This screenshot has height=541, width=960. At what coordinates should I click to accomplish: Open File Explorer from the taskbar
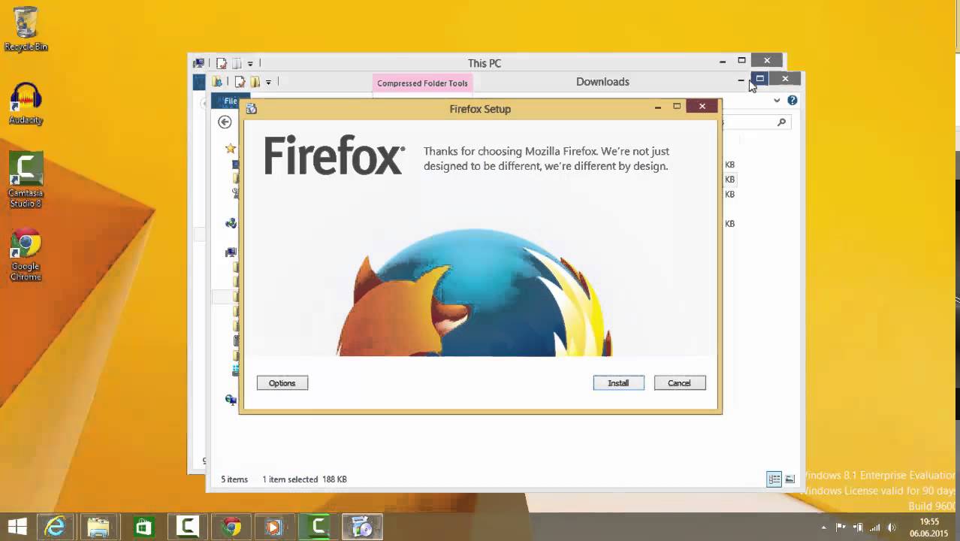[98, 527]
